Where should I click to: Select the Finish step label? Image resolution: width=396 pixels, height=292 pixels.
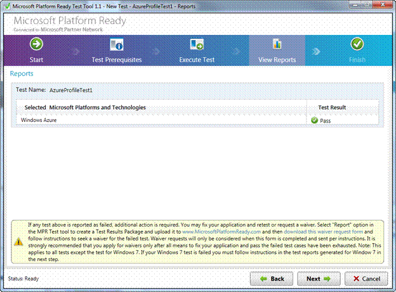click(357, 60)
